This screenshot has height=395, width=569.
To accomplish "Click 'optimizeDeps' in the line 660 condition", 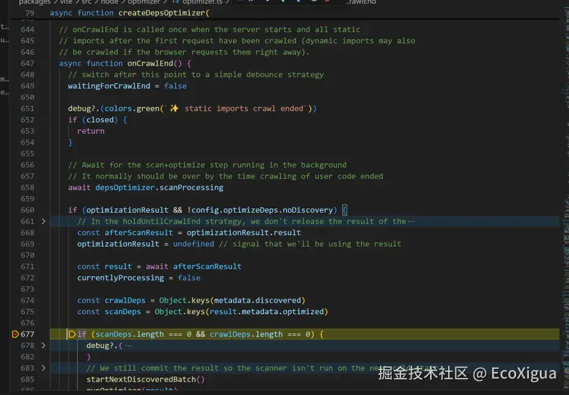I will coord(251,210).
